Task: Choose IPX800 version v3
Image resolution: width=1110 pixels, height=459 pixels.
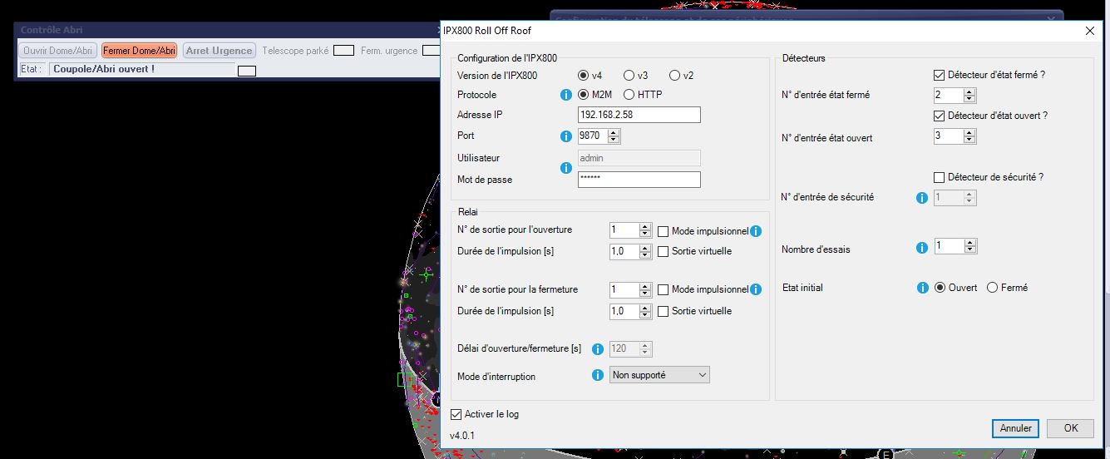Action: tap(629, 76)
